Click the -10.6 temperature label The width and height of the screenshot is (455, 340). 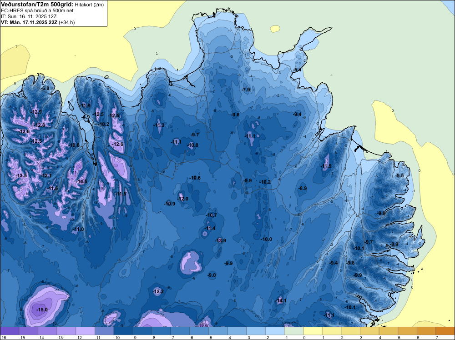tap(195, 178)
